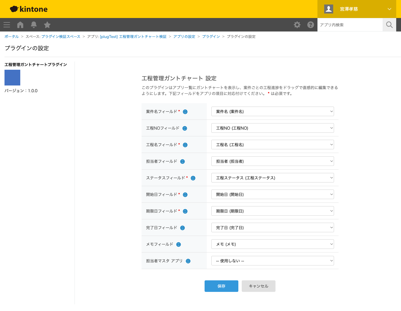Image resolution: width=401 pixels, height=311 pixels.
Task: Show info for 案件名フィールド
Action: [x=185, y=112]
